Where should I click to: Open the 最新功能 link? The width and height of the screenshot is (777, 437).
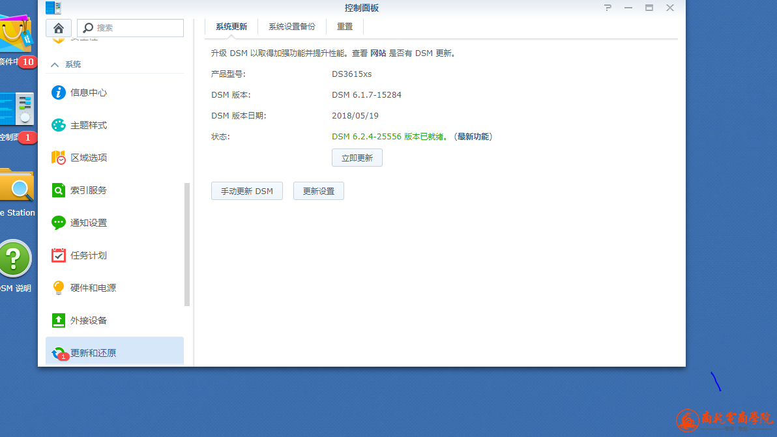click(473, 137)
